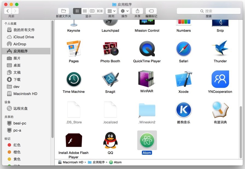Select the Snip app label
Image resolution: width=245 pixels, height=169 pixels.
point(220,31)
